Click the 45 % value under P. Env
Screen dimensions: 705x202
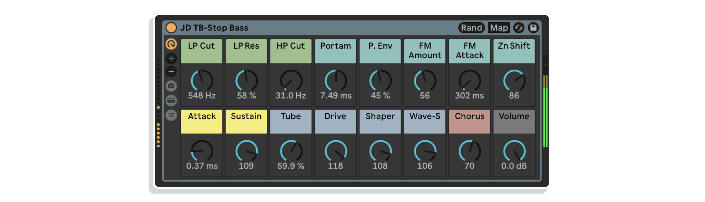[380, 96]
